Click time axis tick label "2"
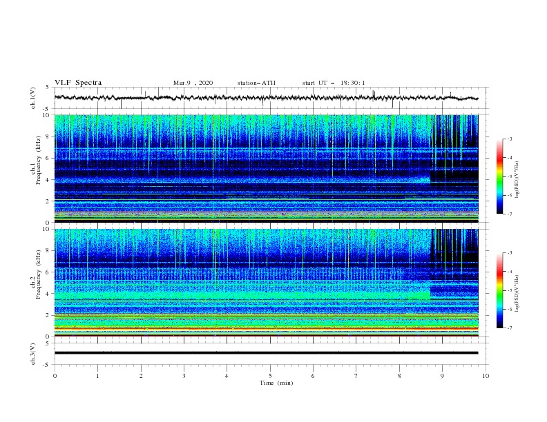Image resolution: width=547 pixels, height=422 pixels. (x=141, y=376)
